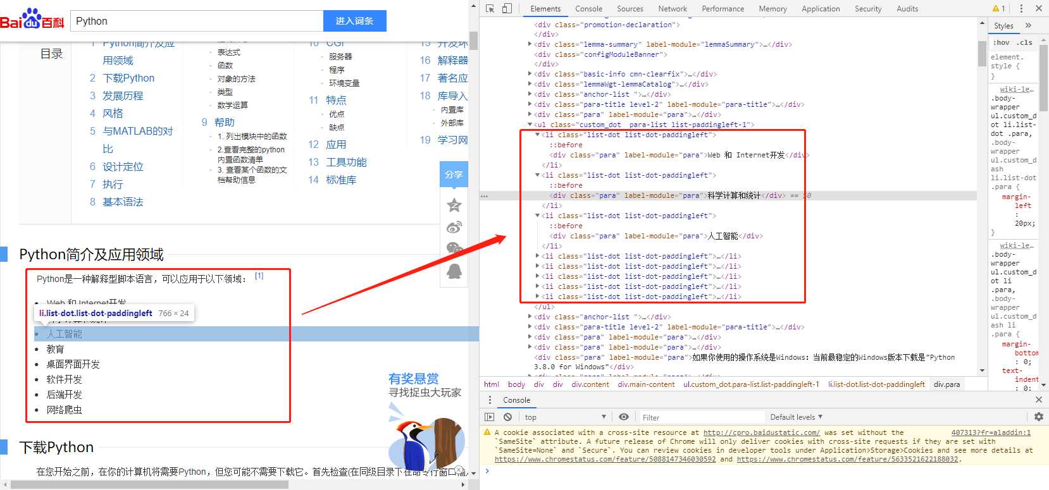Viewport: 1049px width, 490px height.
Task: Go to catalog entry 发展历程
Action: tap(123, 95)
